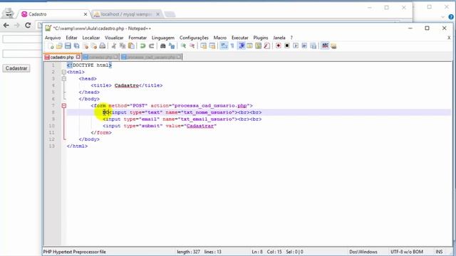
Task: Open the Linguagem menu
Action: tap(163, 38)
